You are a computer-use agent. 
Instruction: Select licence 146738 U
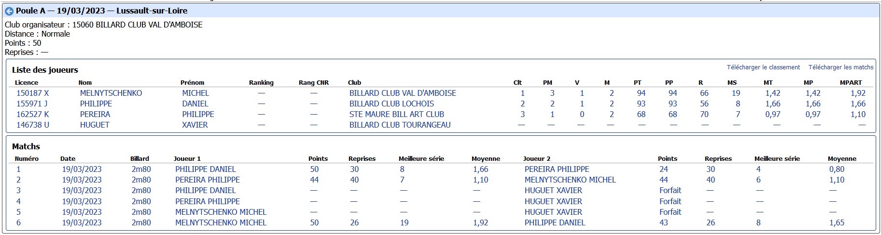[x=33, y=125]
